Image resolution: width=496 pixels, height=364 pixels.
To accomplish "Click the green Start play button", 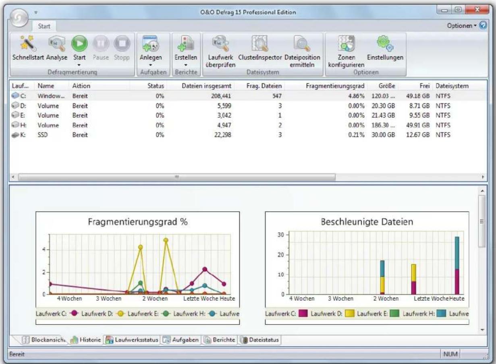I will tap(79, 44).
